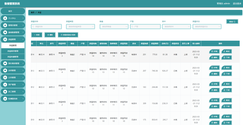
Task: Click the 房号11 cell
Action: [x=52, y=103]
